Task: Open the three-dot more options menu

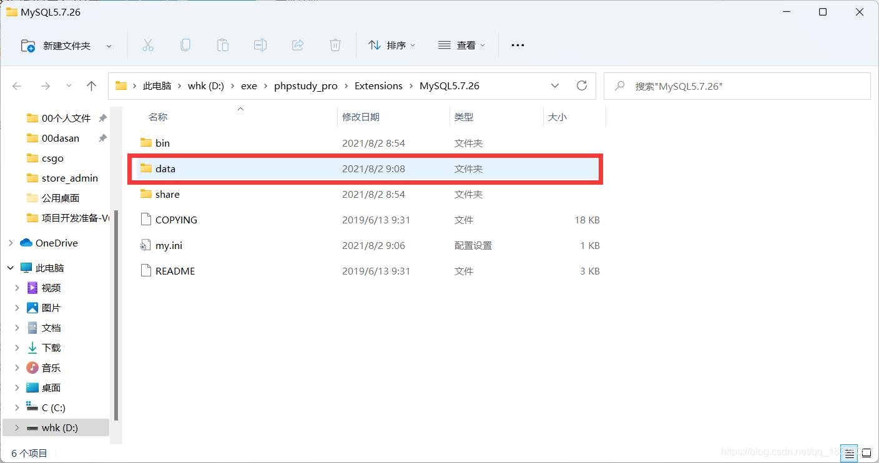Action: point(518,45)
